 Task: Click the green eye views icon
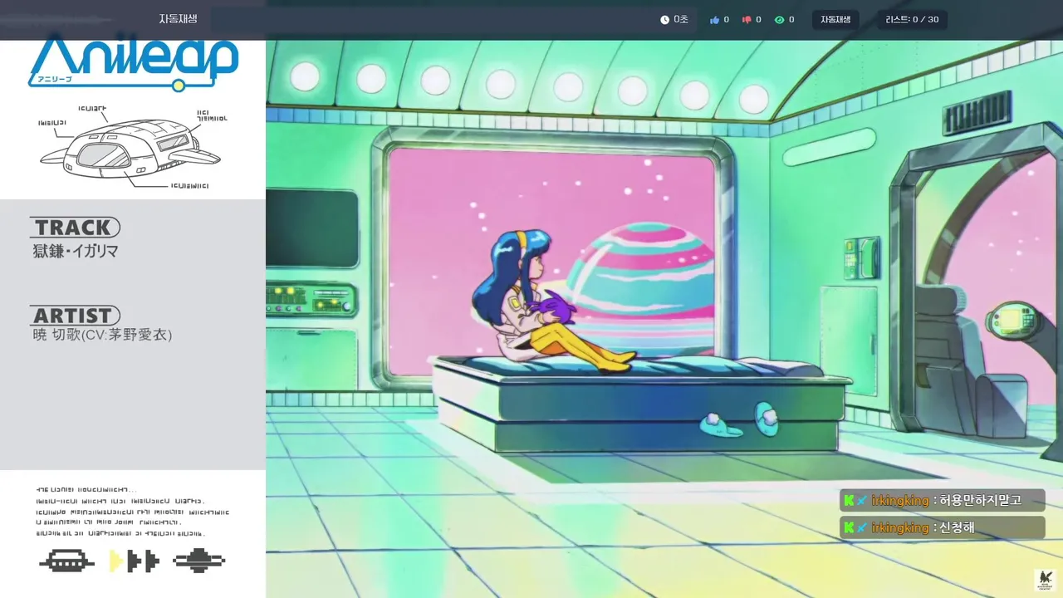click(779, 20)
